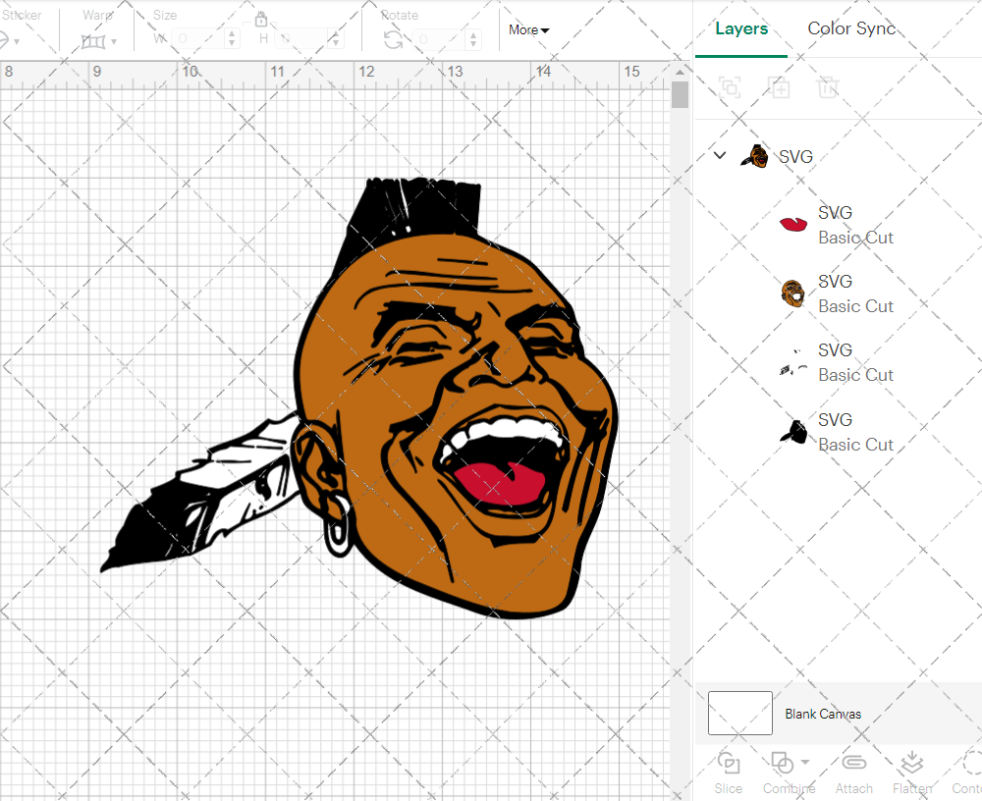
Task: Open the Warp tool
Action: point(93,41)
